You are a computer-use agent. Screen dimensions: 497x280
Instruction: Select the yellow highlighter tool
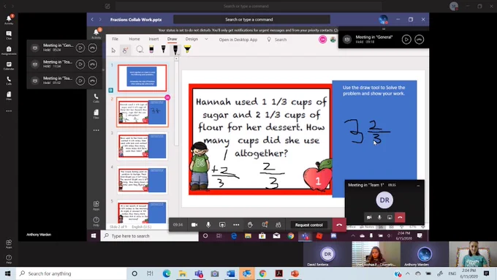click(x=187, y=49)
